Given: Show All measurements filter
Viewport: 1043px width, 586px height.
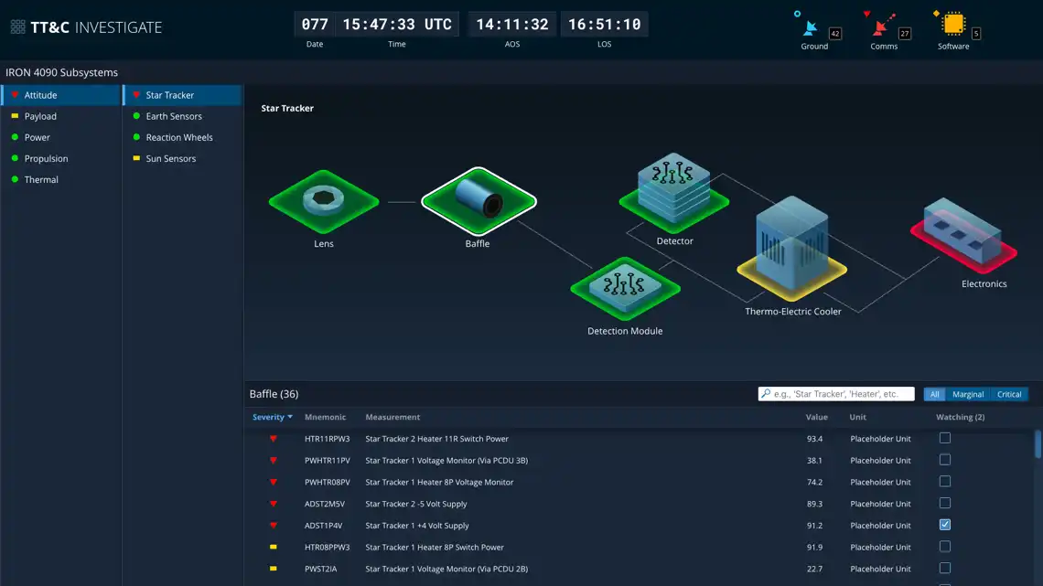Looking at the screenshot, I should coord(934,394).
